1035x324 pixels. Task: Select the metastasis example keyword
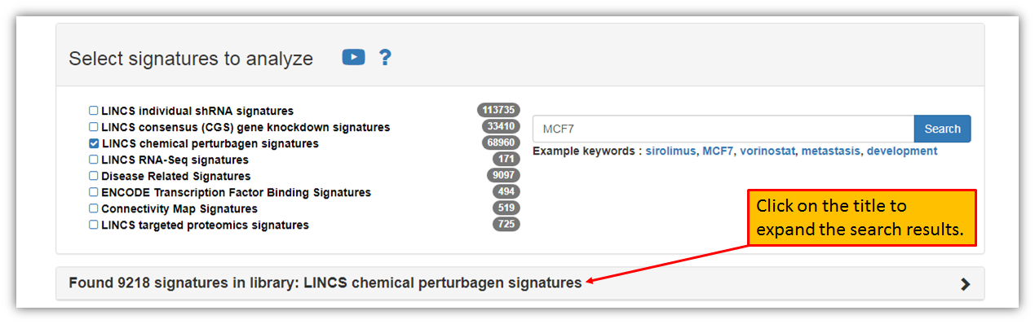pos(830,151)
